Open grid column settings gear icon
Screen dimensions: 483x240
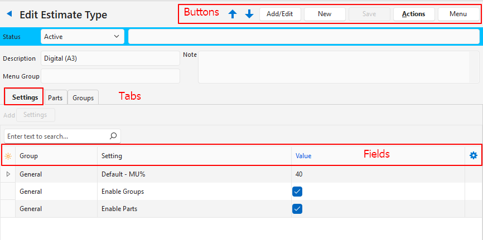(474, 155)
